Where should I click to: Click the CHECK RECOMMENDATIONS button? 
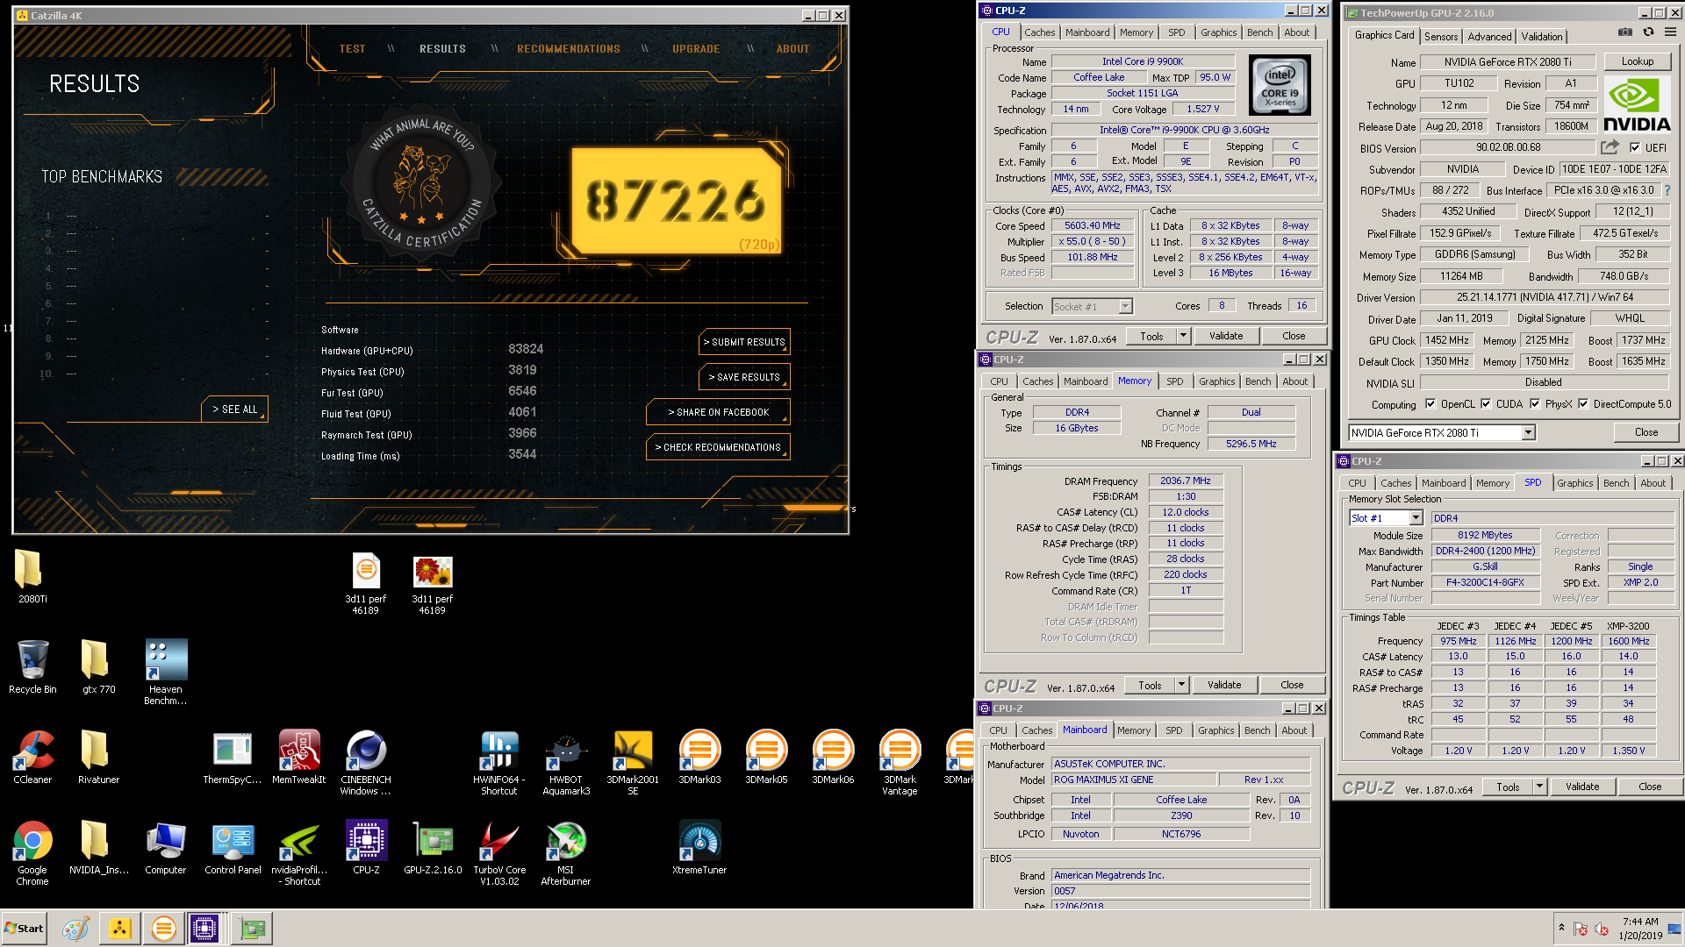pos(718,447)
